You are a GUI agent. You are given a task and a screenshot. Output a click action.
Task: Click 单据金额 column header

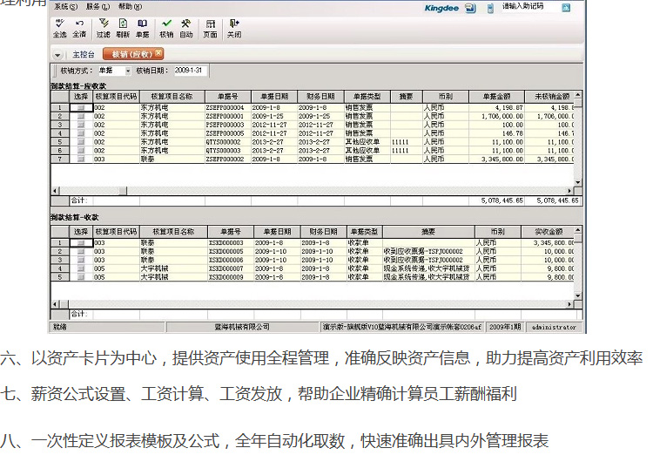[497, 97]
